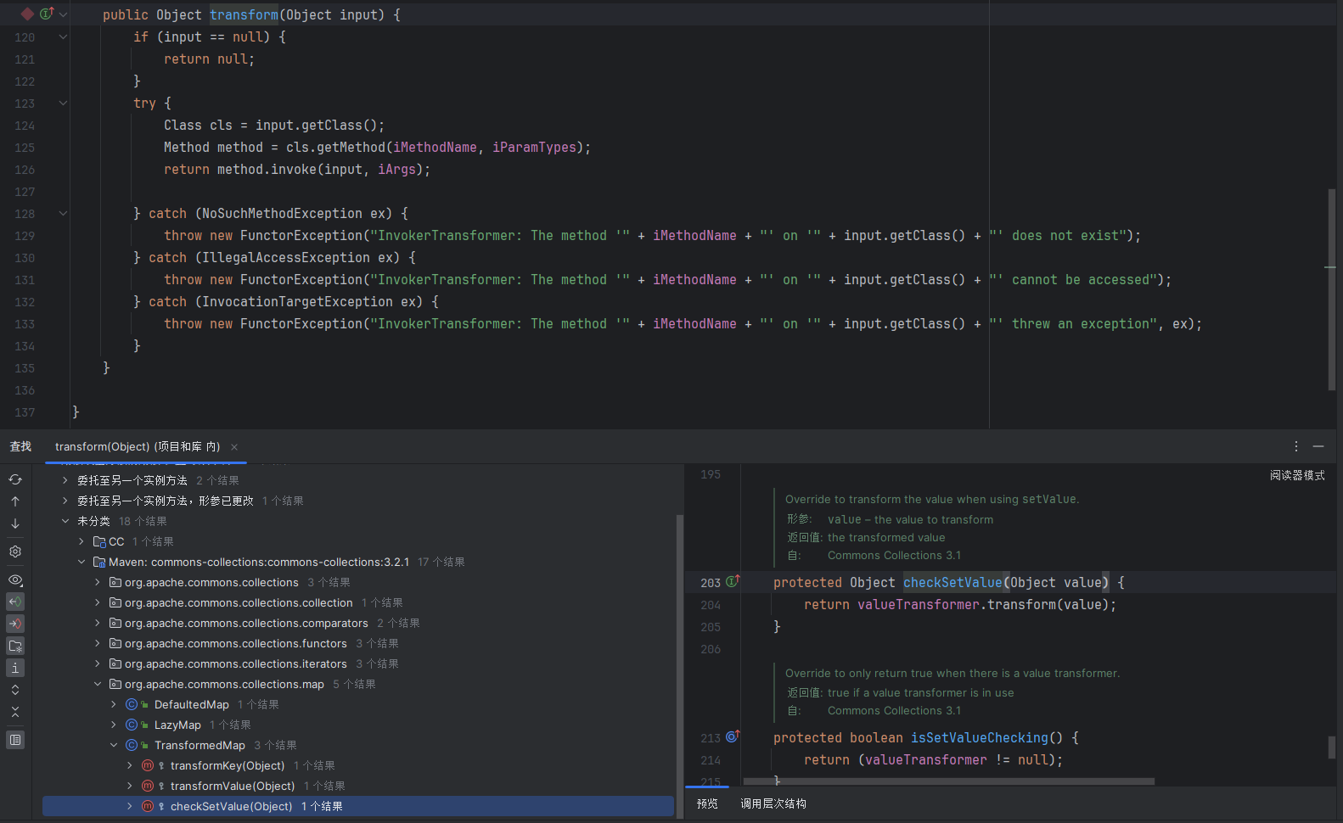This screenshot has height=823, width=1343.
Task: Click the transformValue(Object) method icon
Action: pyautogui.click(x=148, y=786)
